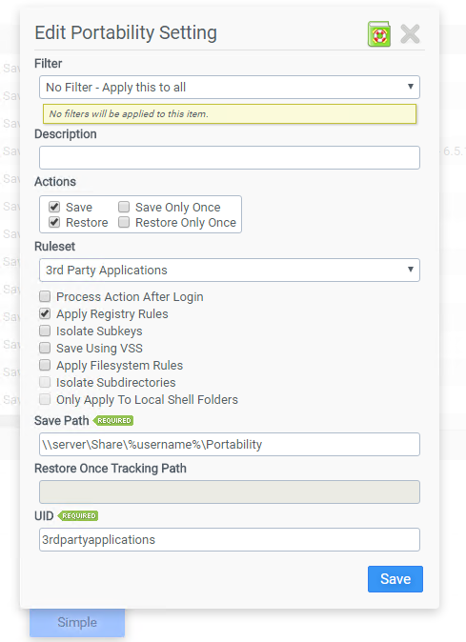Expand the Filter dropdown arrow
The image size is (466, 642).
[411, 87]
